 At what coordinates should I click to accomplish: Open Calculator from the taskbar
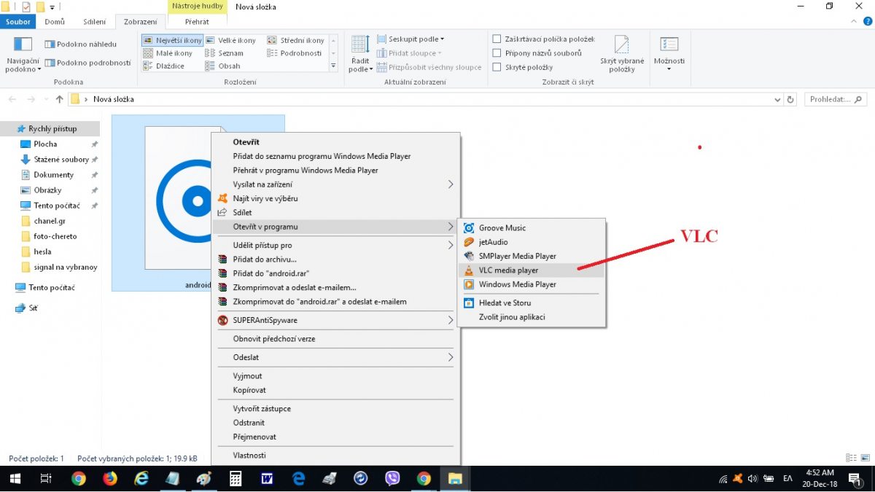pos(236,479)
